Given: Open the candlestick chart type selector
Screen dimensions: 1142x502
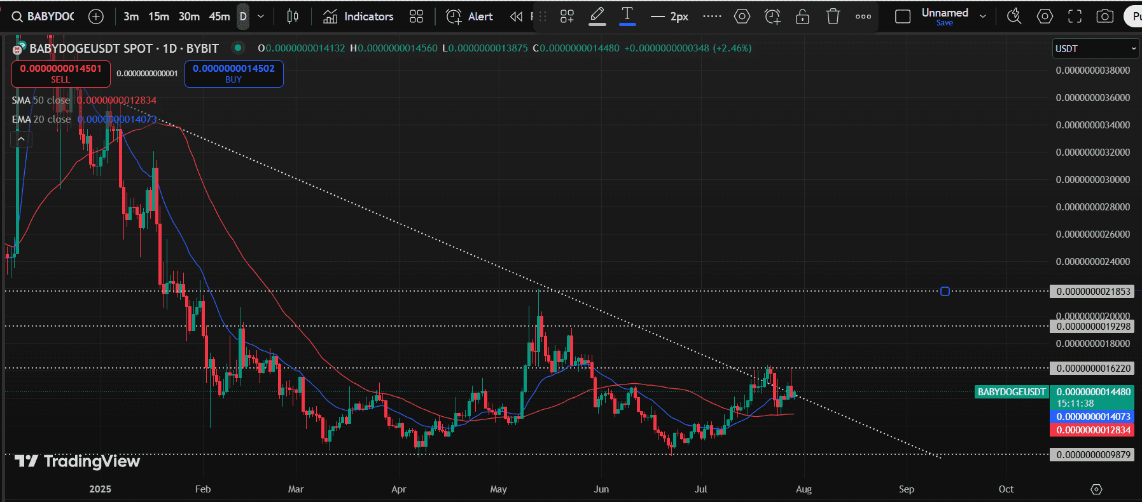Looking at the screenshot, I should pyautogui.click(x=293, y=17).
